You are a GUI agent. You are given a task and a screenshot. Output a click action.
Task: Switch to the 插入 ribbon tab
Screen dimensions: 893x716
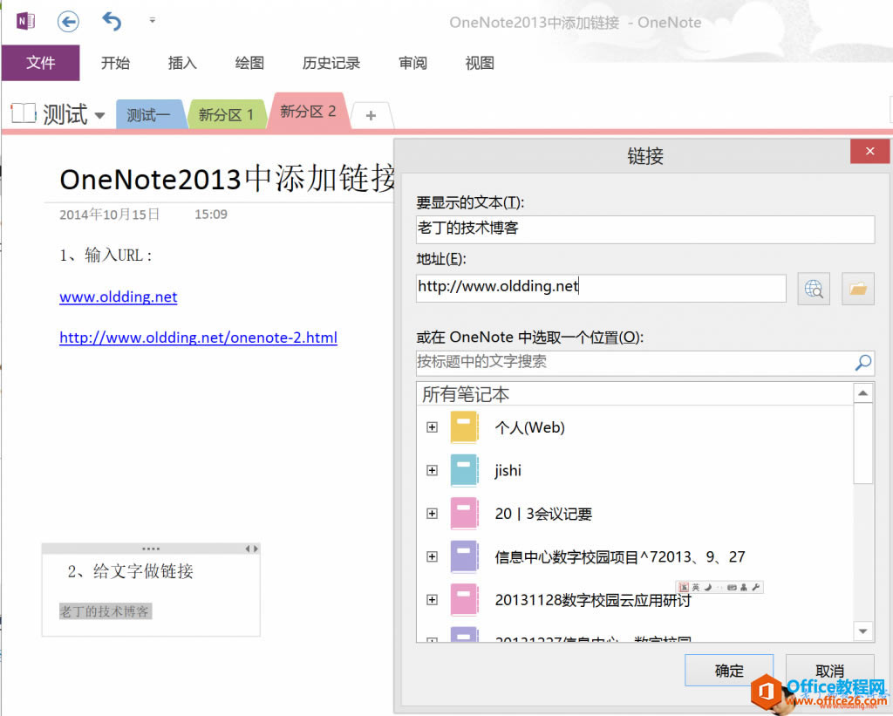tap(182, 63)
